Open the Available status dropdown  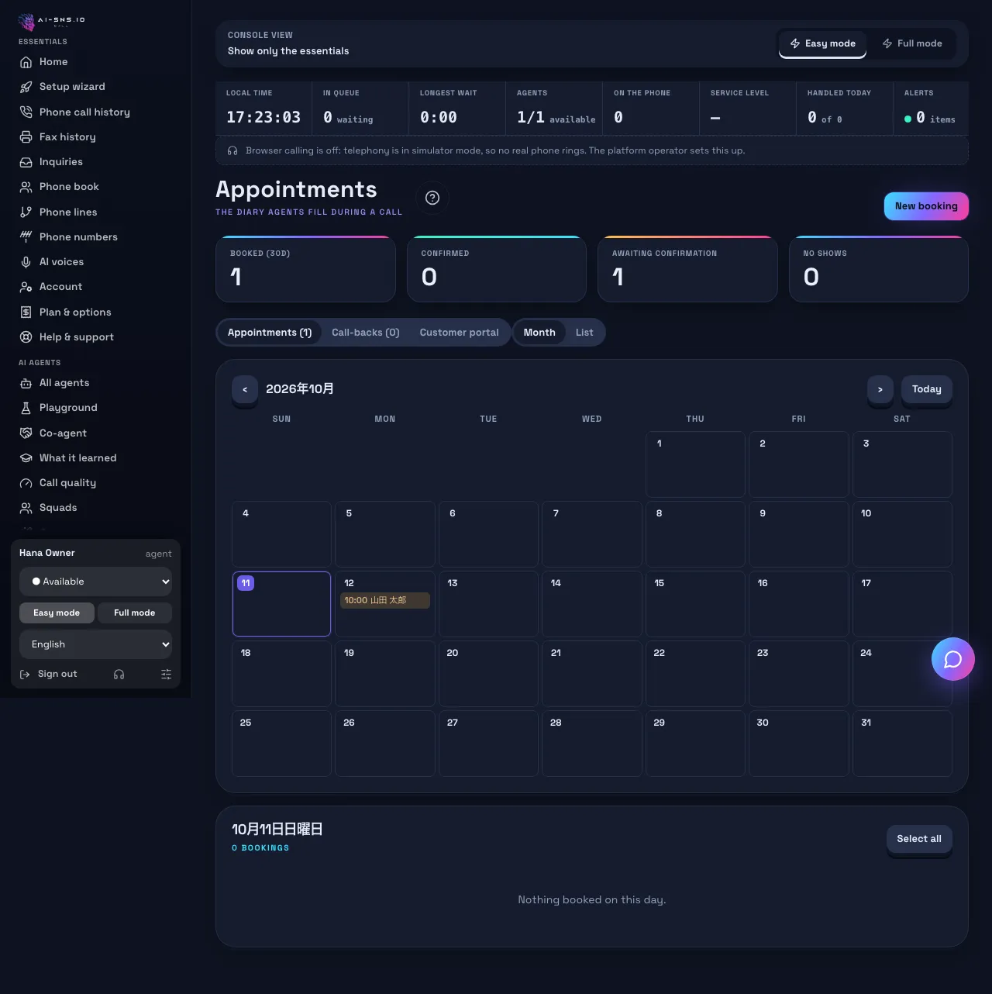[x=95, y=582]
